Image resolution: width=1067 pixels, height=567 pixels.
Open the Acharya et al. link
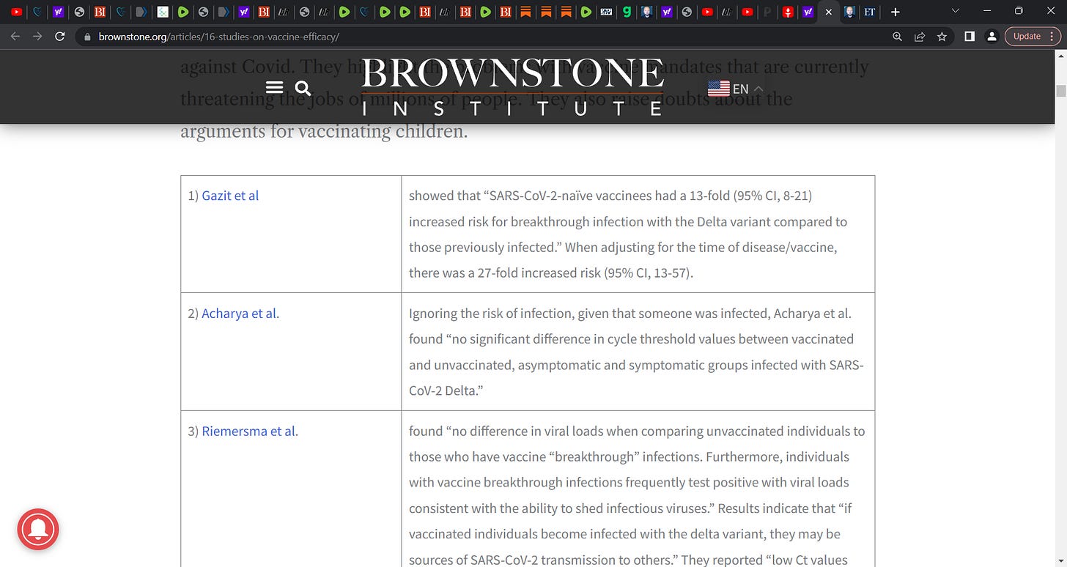240,314
